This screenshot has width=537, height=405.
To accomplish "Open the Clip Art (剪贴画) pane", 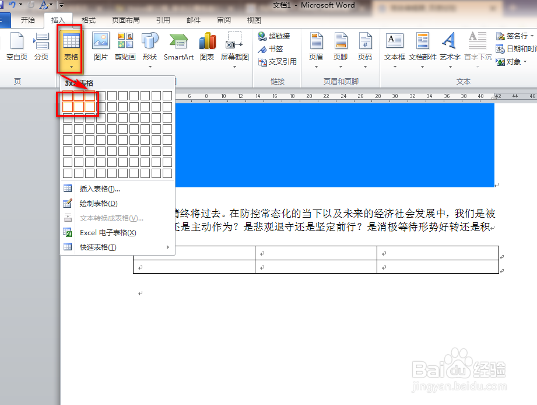I will (x=125, y=46).
